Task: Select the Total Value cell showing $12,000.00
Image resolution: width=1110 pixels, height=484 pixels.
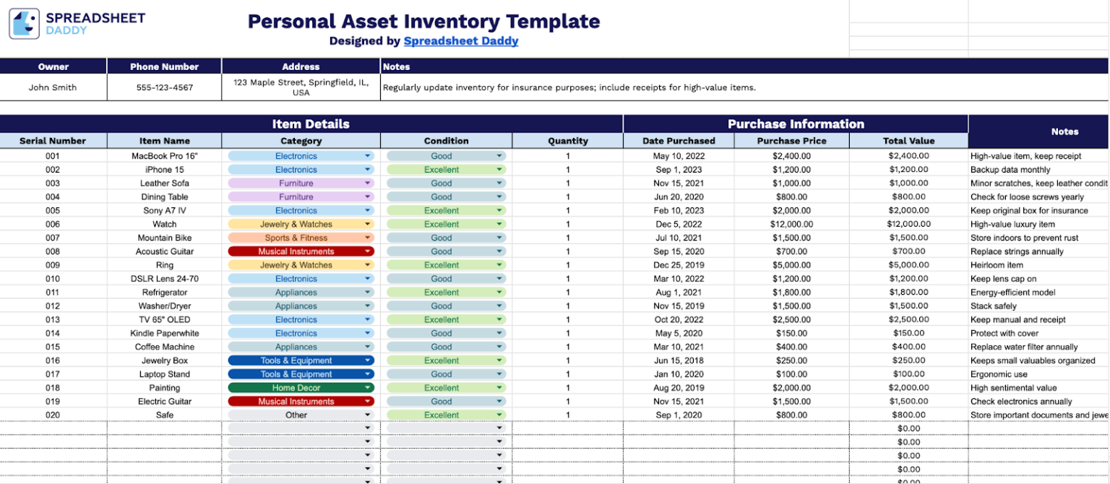Action: click(908, 224)
